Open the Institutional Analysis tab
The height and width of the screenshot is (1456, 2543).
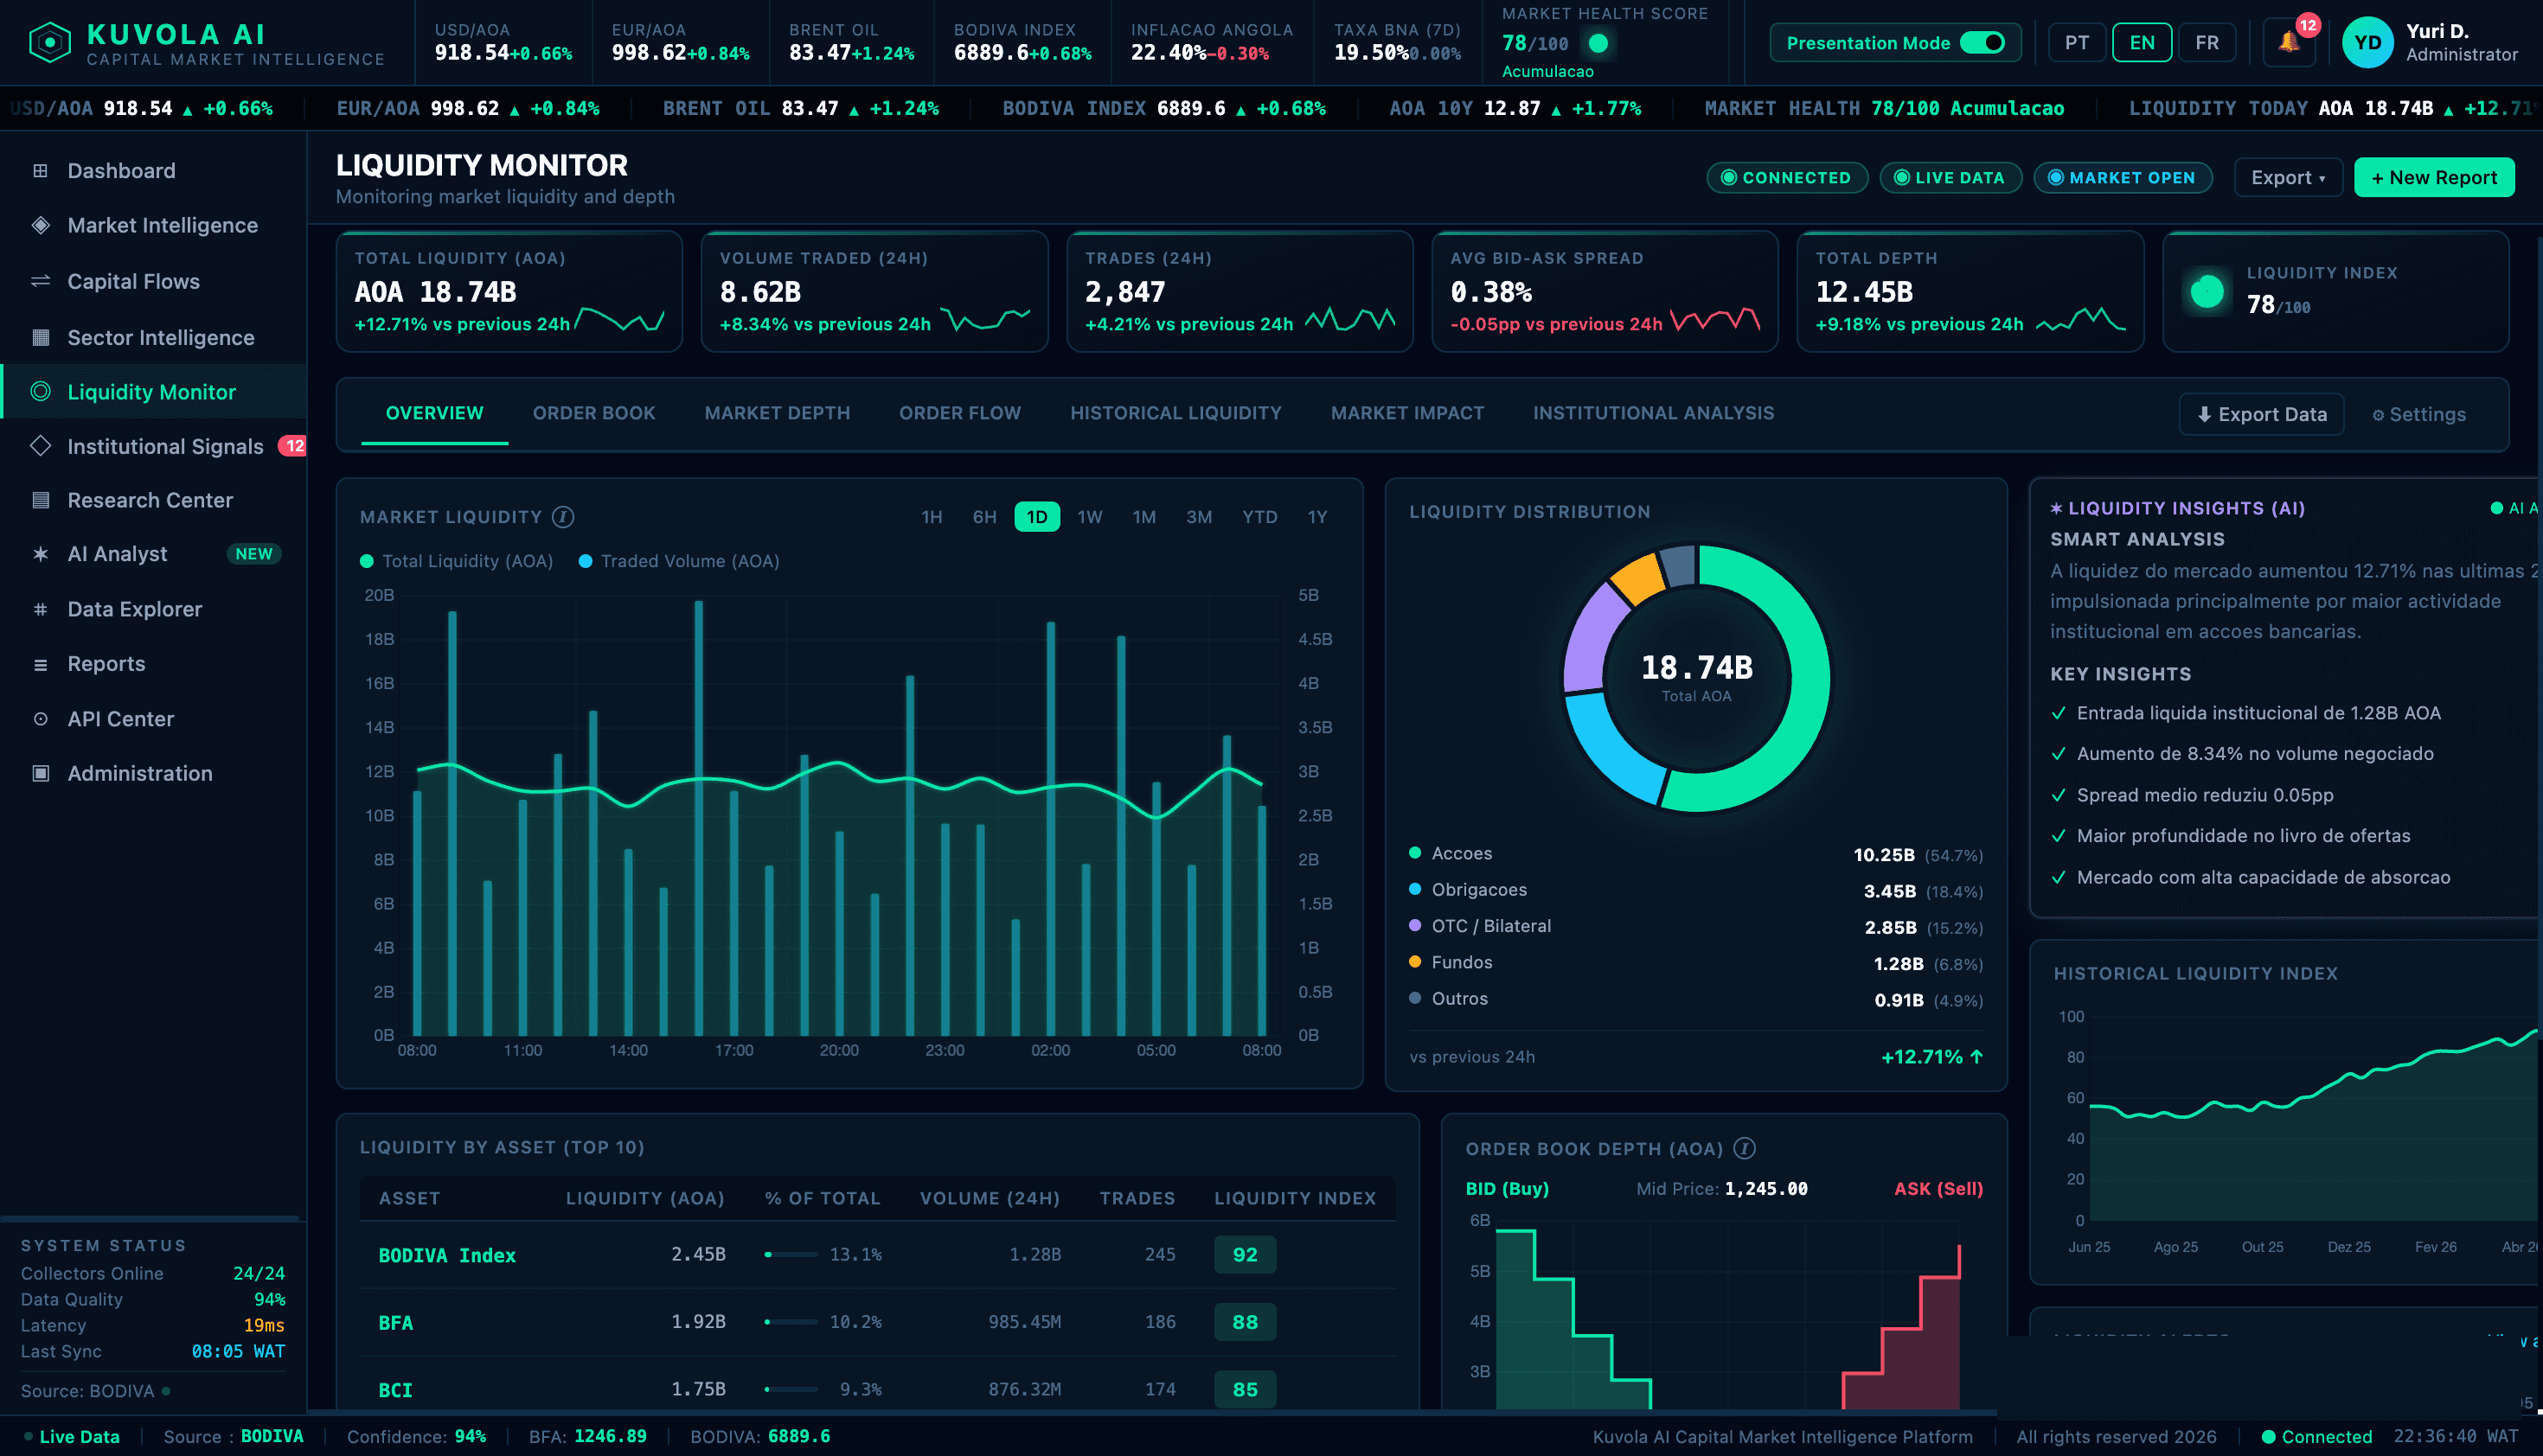[x=1653, y=413]
